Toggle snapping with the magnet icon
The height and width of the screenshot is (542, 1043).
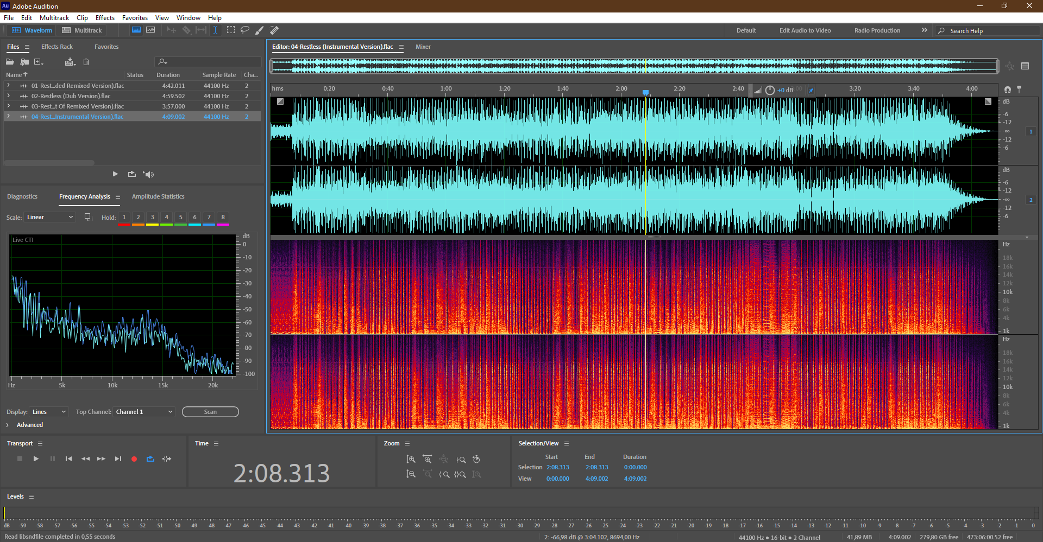click(x=1008, y=89)
